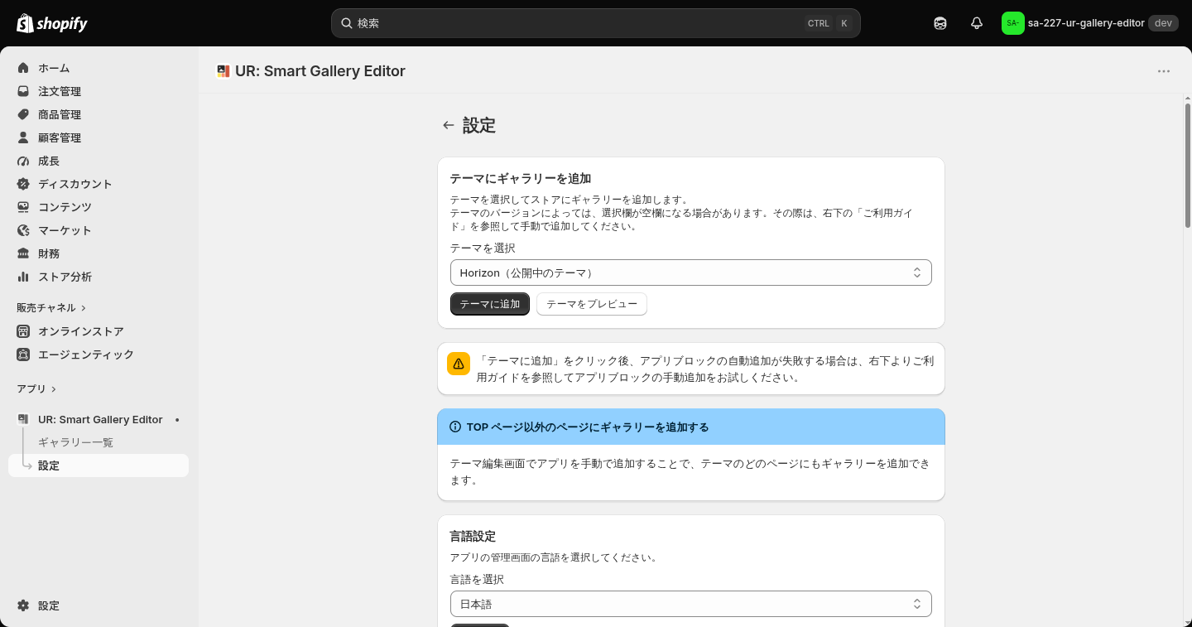The height and width of the screenshot is (627, 1192).
Task: Click the yellow warning triangle icon
Action: [x=459, y=364]
